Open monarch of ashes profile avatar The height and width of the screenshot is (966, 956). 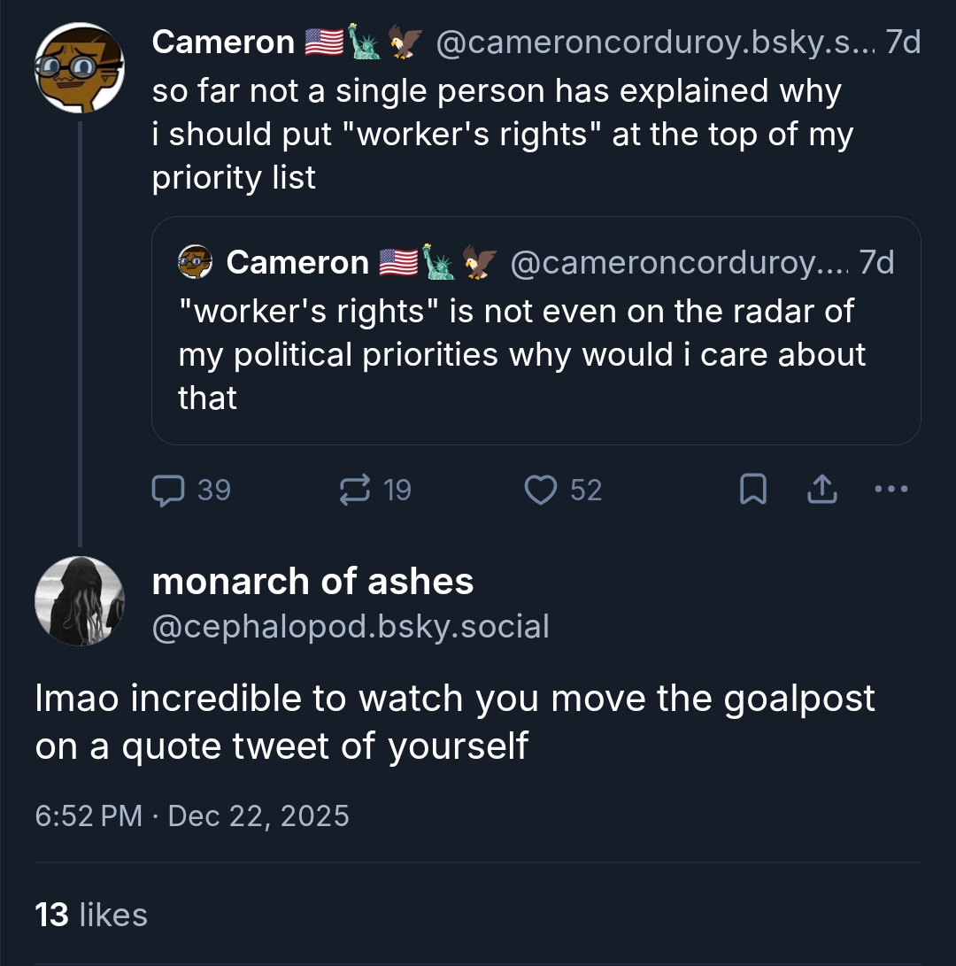pyautogui.click(x=79, y=601)
